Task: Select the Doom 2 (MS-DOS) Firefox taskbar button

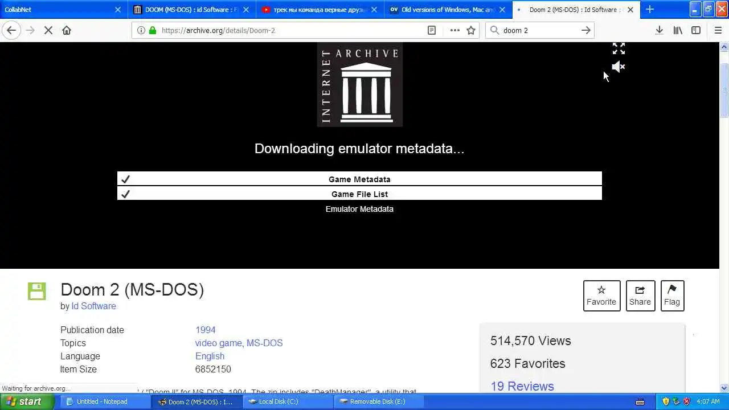Action: pyautogui.click(x=196, y=401)
